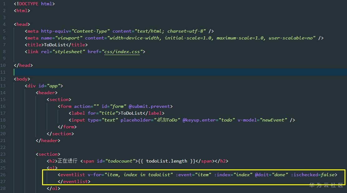Click line number 11 in the gutter

(3, 72)
